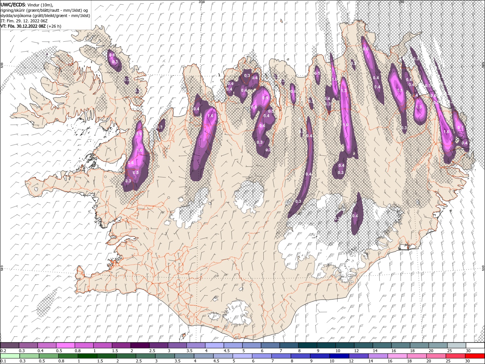Click the snow scale swatch between 1 and 1.5
The width and height of the screenshot is (485, 364).
point(103,345)
